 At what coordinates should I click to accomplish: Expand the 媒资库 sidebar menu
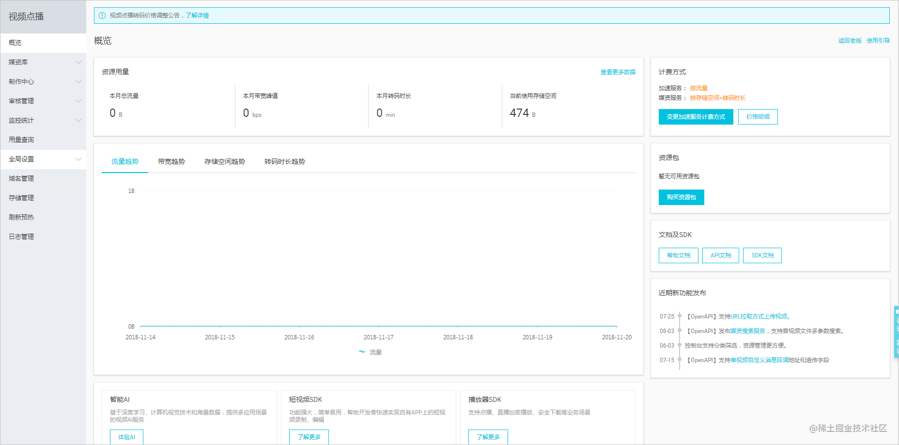[78, 62]
